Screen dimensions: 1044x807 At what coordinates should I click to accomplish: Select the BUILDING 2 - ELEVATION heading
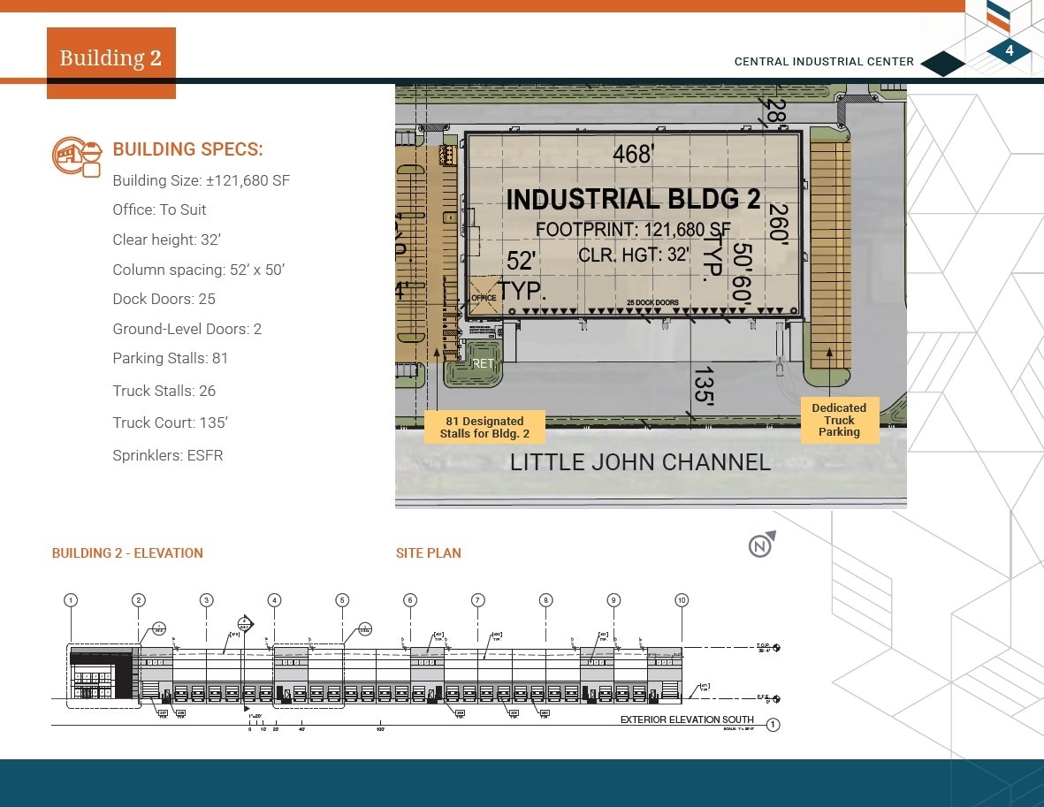[x=127, y=553]
